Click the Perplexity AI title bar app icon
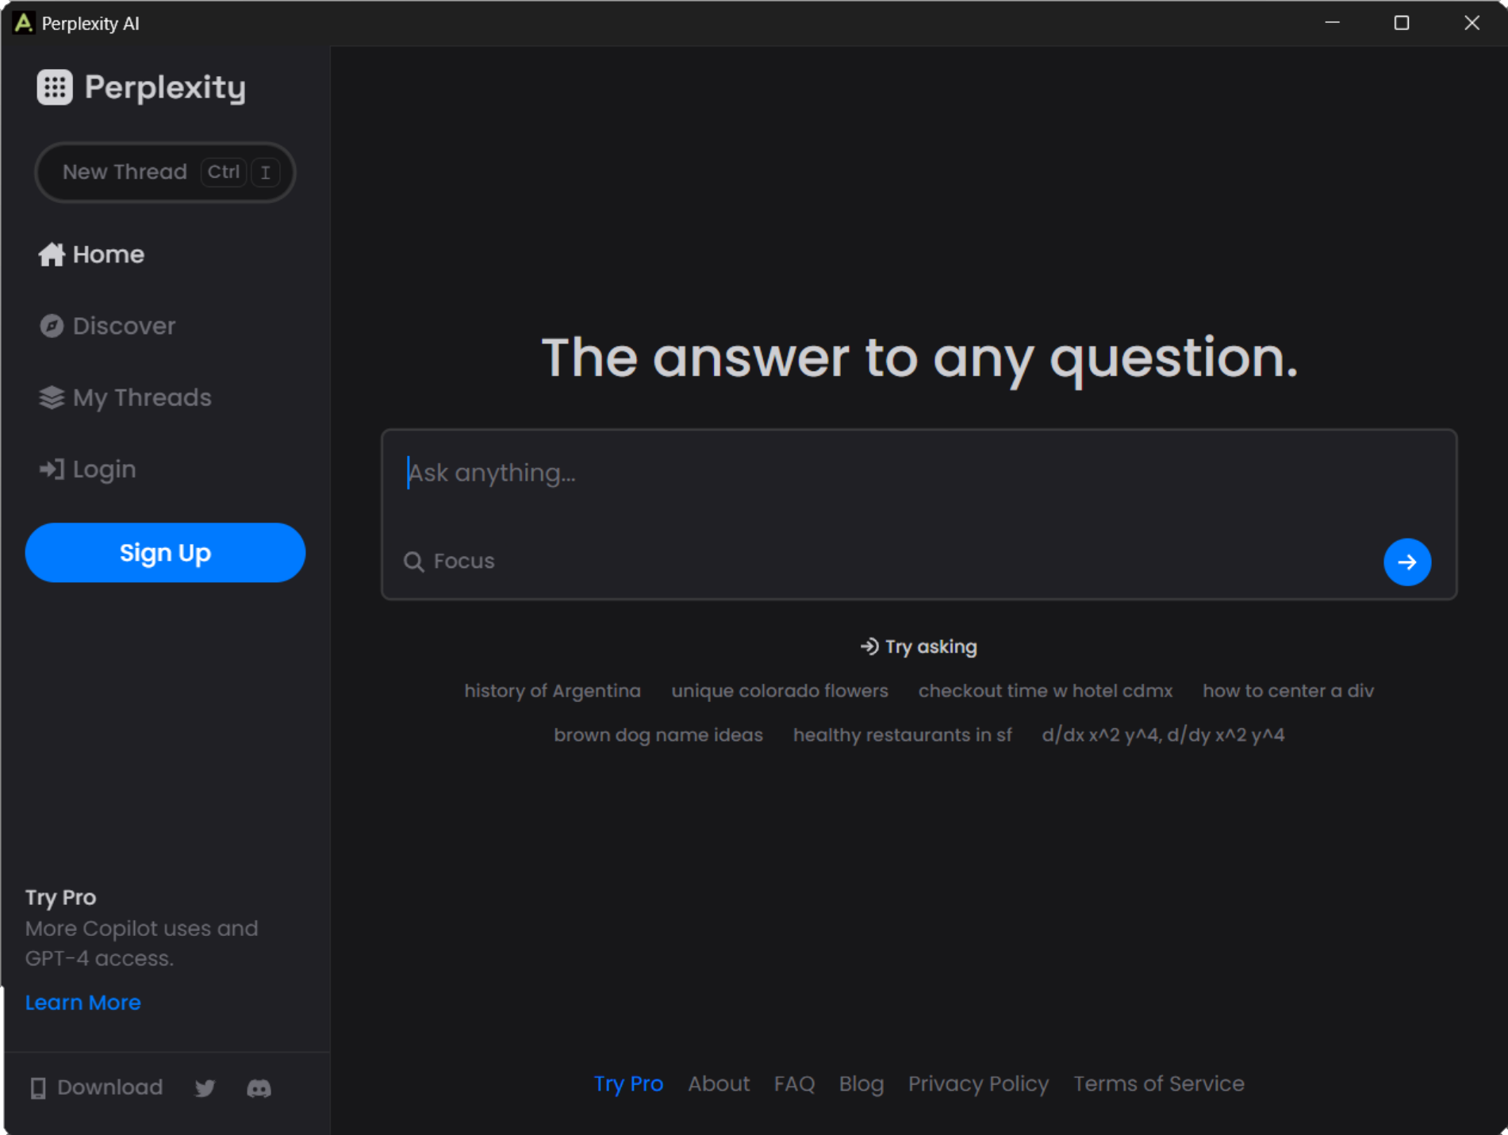Screen dimensions: 1508x1135 click(24, 23)
